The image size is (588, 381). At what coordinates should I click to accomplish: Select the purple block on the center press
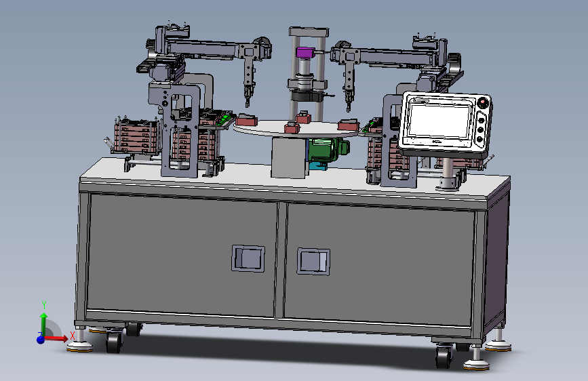click(x=305, y=52)
